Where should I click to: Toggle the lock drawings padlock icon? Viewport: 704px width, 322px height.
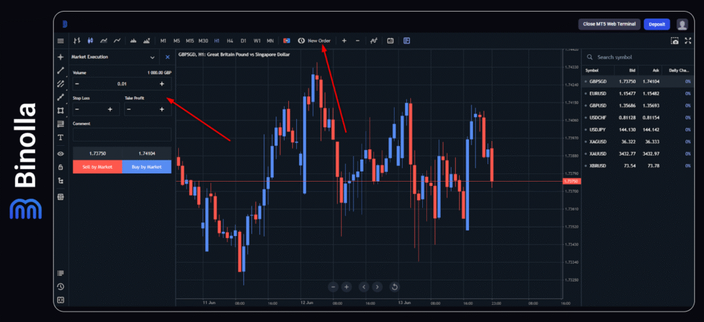coord(60,167)
